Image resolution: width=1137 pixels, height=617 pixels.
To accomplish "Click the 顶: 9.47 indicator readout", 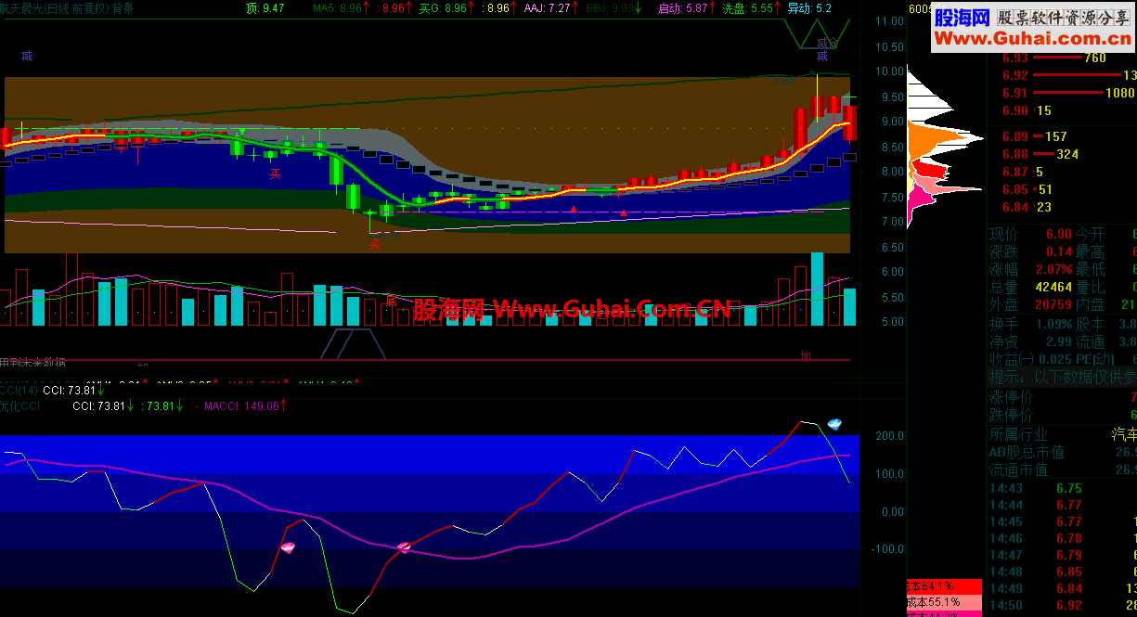I will point(265,8).
